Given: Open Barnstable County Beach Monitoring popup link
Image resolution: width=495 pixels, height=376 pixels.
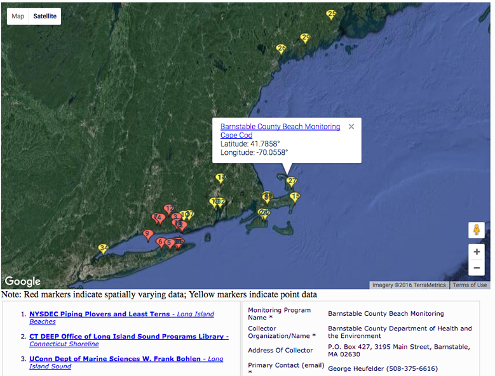Looking at the screenshot, I should tap(280, 127).
